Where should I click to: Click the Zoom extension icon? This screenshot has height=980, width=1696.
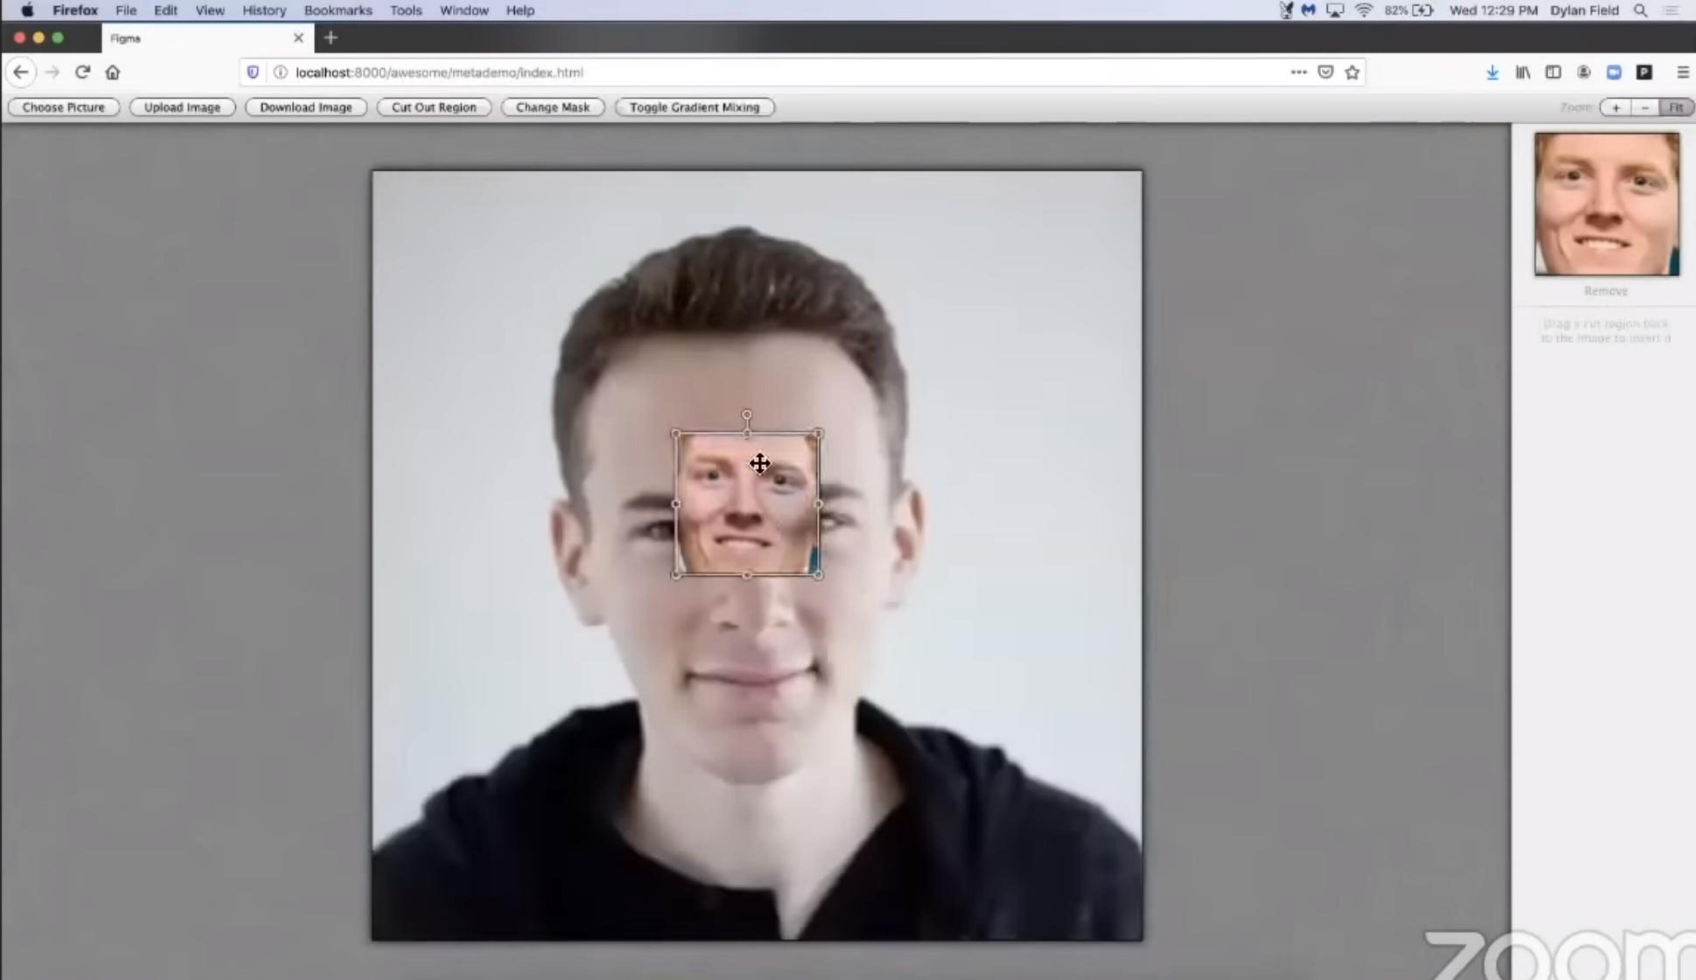tap(1613, 72)
